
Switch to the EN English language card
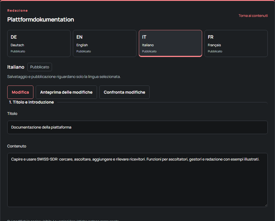click(105, 43)
